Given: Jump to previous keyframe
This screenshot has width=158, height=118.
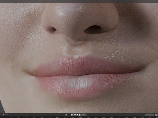Looking at the screenshot, I should [75, 115].
